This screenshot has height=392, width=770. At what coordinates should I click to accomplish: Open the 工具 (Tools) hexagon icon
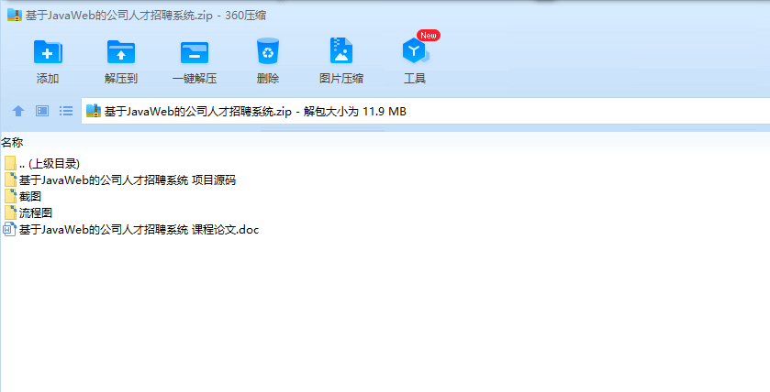(415, 51)
